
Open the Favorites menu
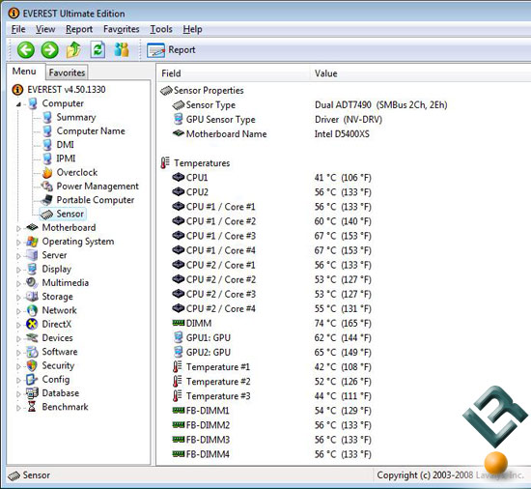(x=122, y=29)
